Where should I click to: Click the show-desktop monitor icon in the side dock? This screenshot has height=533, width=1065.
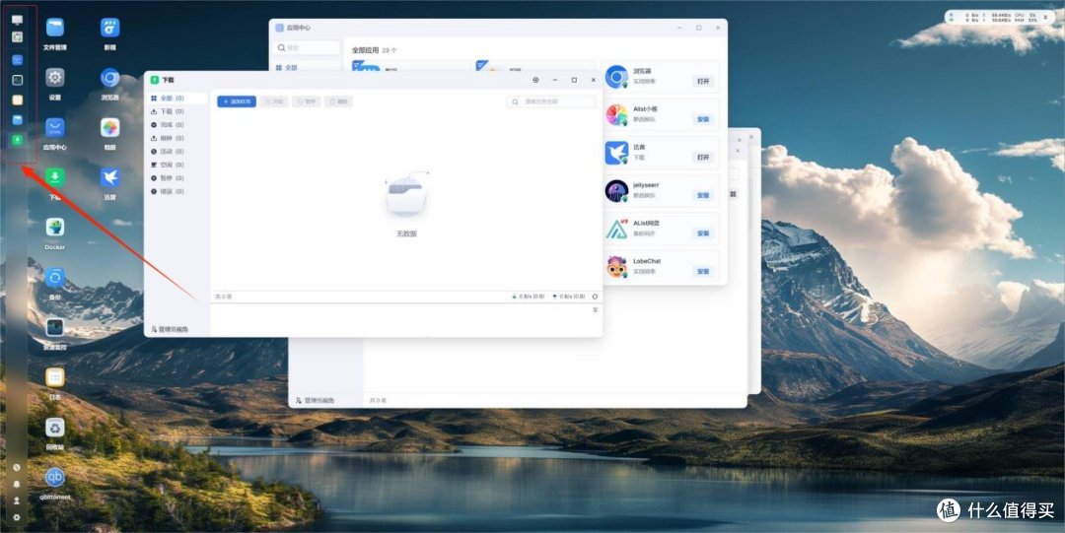pos(17,20)
